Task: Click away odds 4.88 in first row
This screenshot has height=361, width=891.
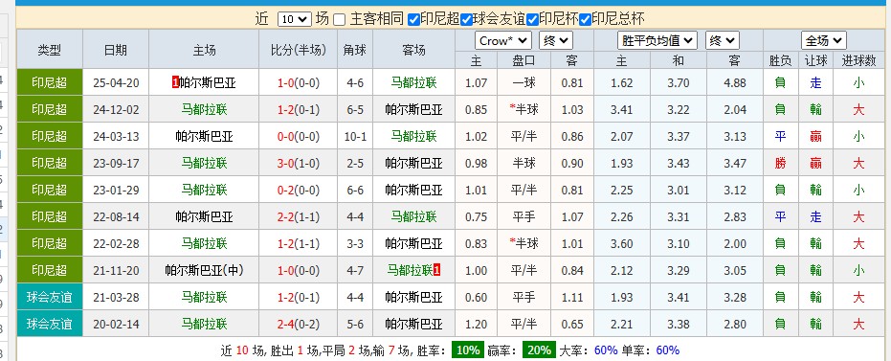Action: (735, 83)
